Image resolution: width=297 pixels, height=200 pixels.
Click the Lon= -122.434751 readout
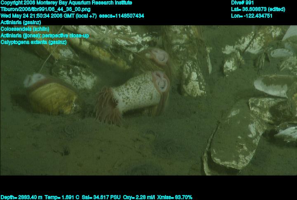[x=252, y=16]
